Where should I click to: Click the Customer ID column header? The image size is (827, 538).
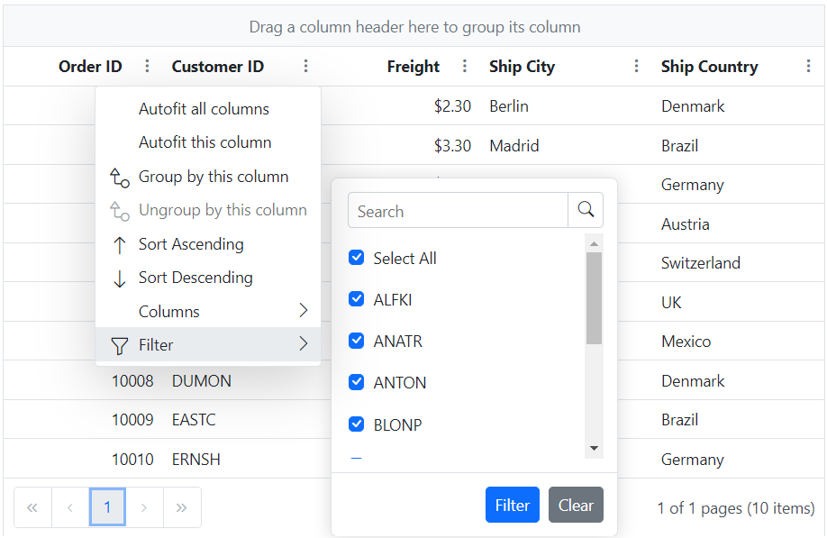pos(218,67)
